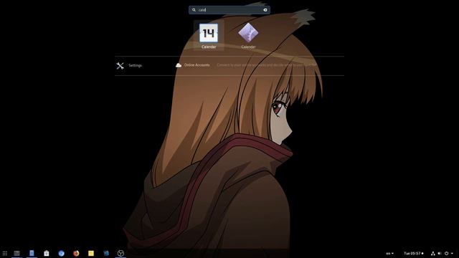Screen dimensions: 459x258
Task: Launch the purple diamond Calendar app
Action: pos(248,35)
